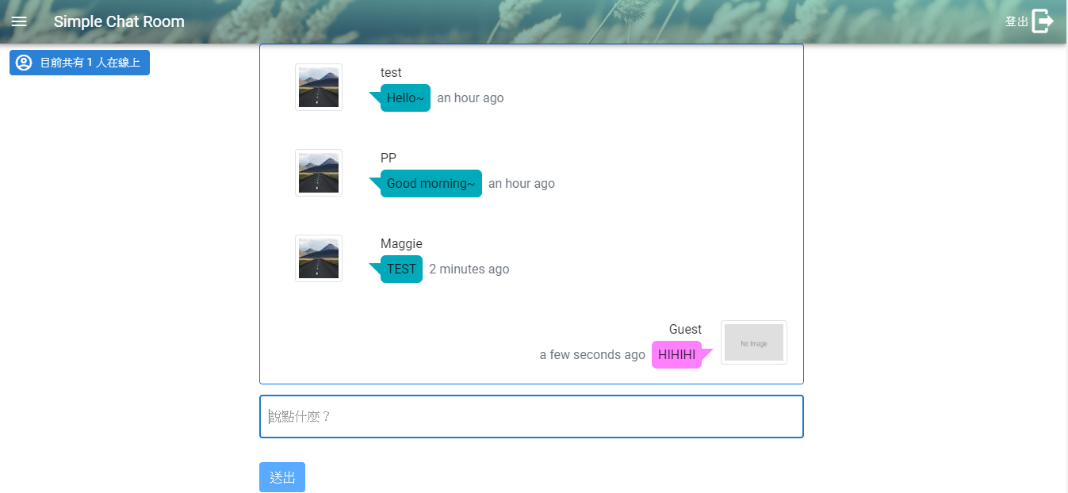
Task: Click the Guest username label
Action: click(x=685, y=329)
